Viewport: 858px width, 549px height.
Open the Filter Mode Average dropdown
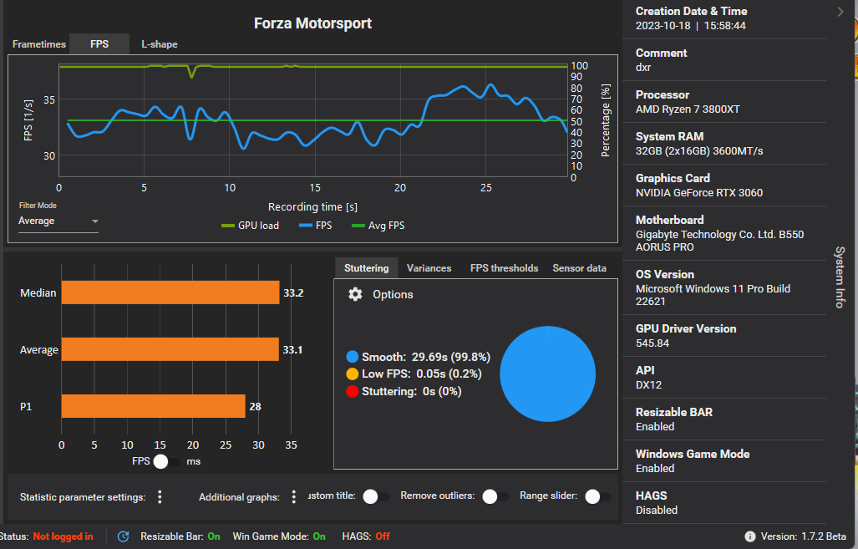58,221
